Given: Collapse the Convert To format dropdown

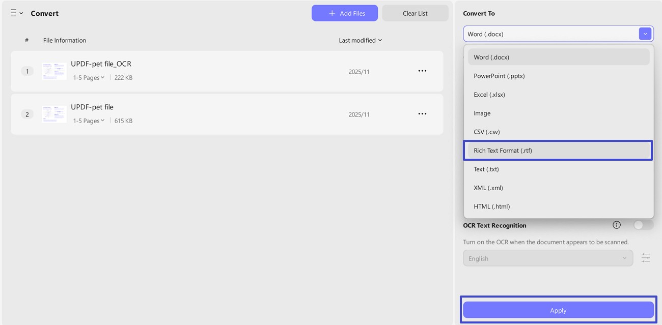Looking at the screenshot, I should [x=645, y=34].
